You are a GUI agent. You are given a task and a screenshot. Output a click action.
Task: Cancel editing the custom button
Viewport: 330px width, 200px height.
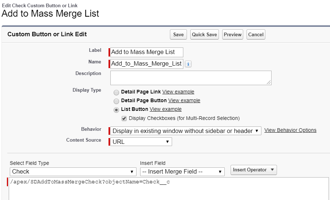(256, 34)
